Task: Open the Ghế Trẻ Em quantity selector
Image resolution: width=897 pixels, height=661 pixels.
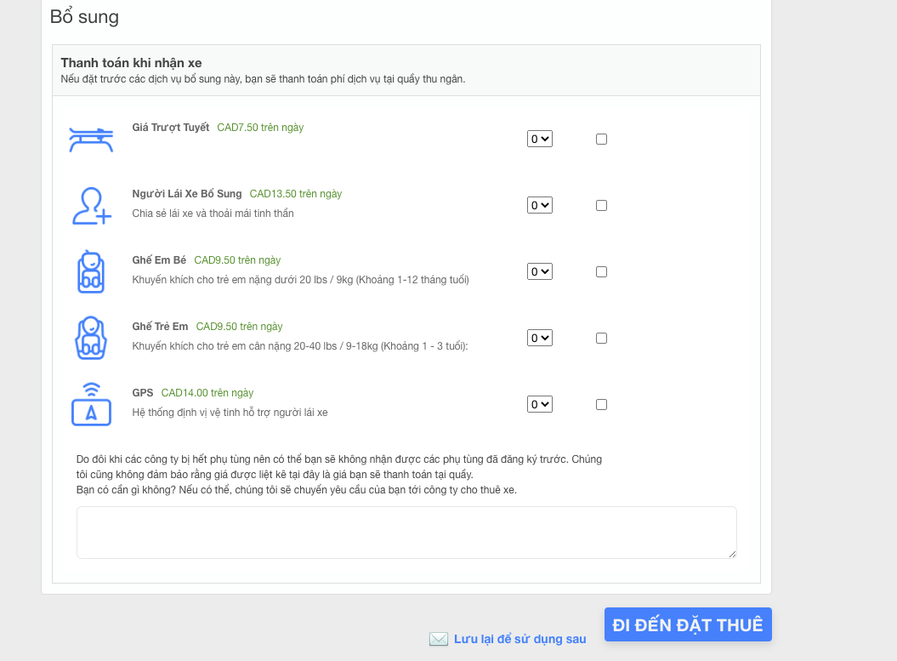Action: pyautogui.click(x=540, y=338)
